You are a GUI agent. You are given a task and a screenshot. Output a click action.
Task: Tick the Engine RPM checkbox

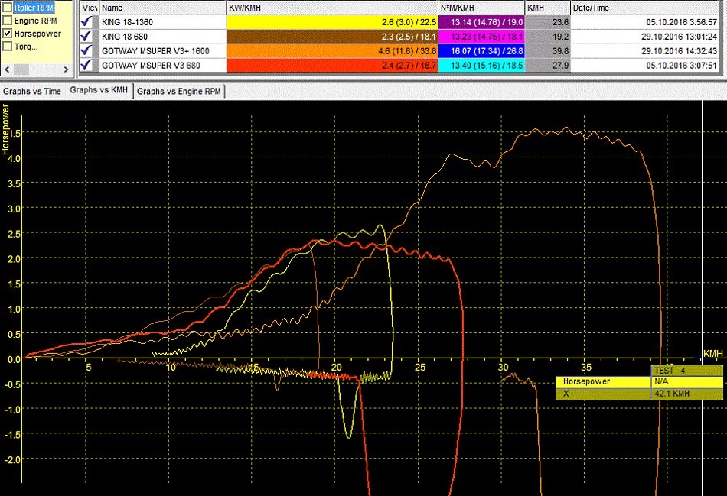pos(8,21)
